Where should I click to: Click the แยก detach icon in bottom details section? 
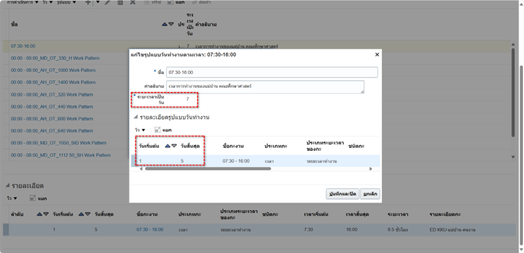pos(33,198)
